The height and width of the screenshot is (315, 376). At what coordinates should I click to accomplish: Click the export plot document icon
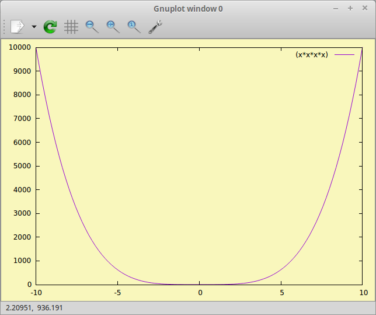pyautogui.click(x=18, y=26)
